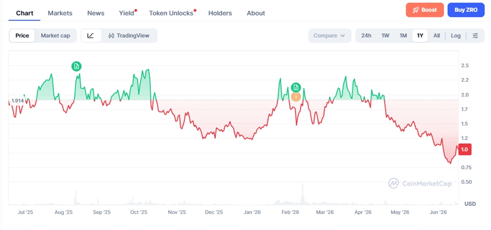
Task: Open chart settings sliders icon
Action: (475, 36)
